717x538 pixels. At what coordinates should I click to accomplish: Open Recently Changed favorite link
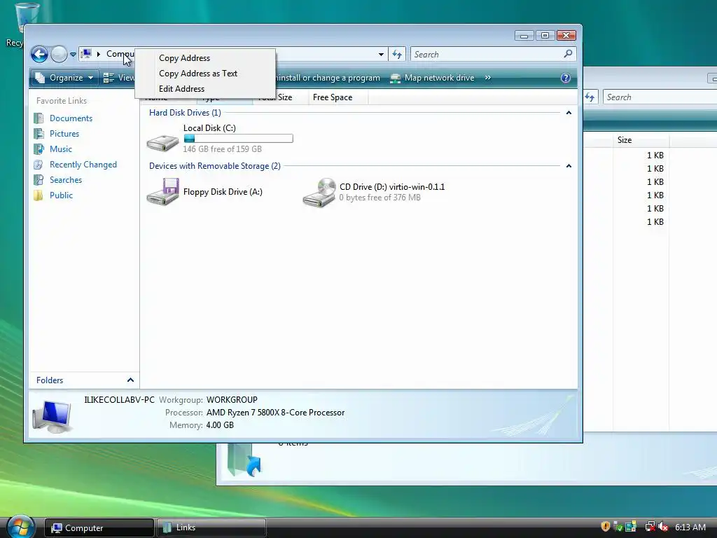point(83,165)
